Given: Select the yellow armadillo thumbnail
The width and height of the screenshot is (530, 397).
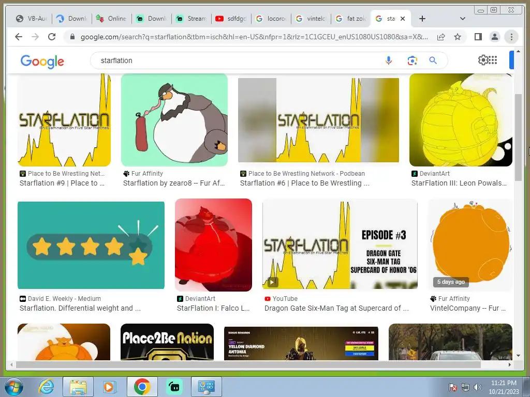Looking at the screenshot, I should (x=461, y=120).
